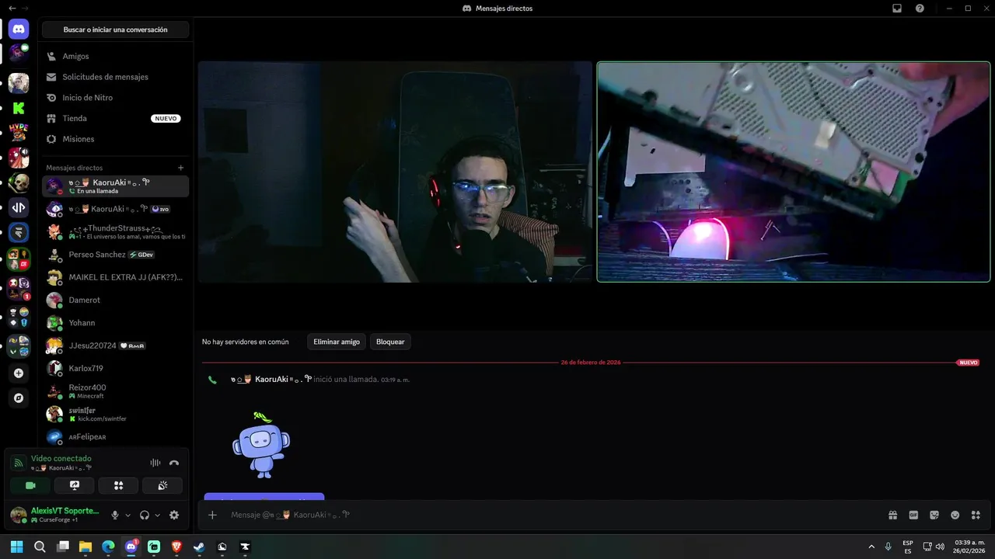This screenshot has height=559, width=995.
Task: Open the Tienda page
Action: pyautogui.click(x=116, y=118)
